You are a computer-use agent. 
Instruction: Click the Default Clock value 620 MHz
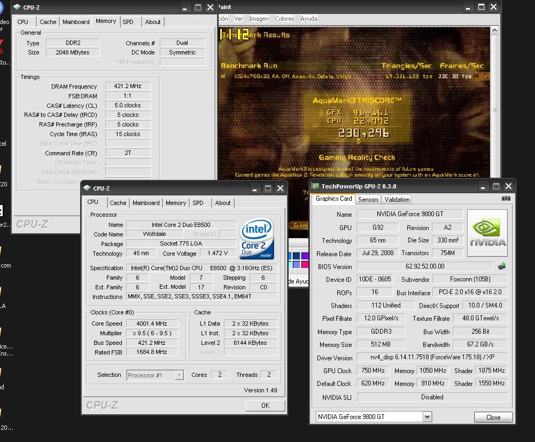point(373,383)
